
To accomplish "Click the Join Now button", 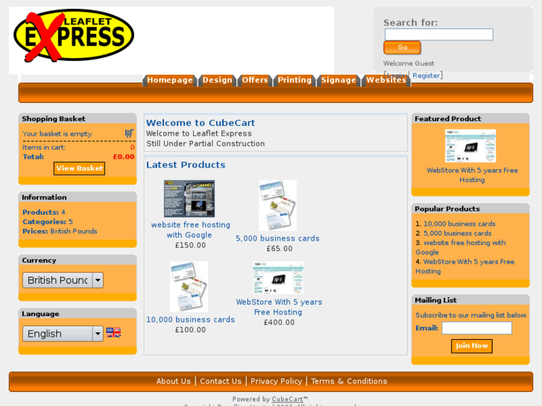I will 471,346.
